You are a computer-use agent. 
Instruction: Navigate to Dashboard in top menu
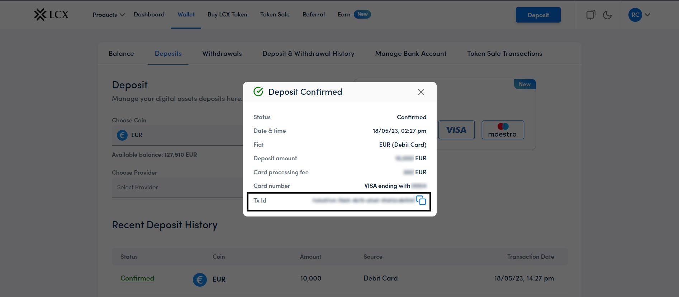(x=149, y=15)
